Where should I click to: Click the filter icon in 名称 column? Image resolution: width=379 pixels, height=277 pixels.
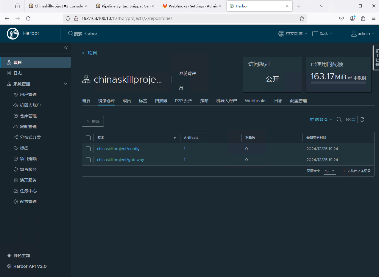(x=175, y=138)
